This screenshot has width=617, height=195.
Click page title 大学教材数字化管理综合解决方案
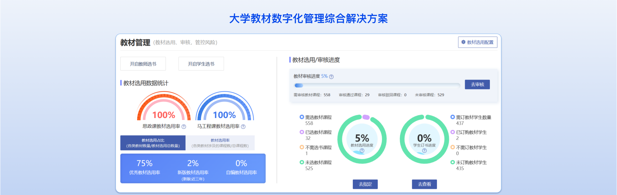308,19
